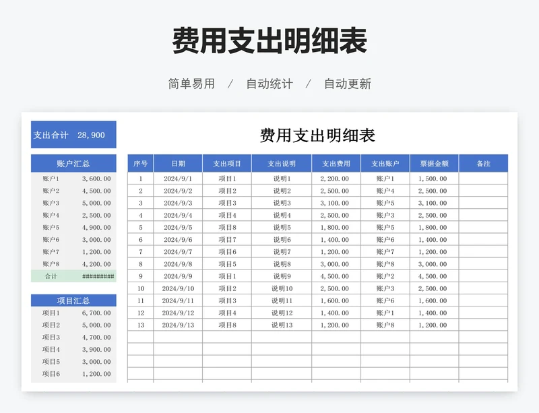Viewport: 539px width, 413px height.
Task: Select 项目7 in row 6
Action: (227, 240)
